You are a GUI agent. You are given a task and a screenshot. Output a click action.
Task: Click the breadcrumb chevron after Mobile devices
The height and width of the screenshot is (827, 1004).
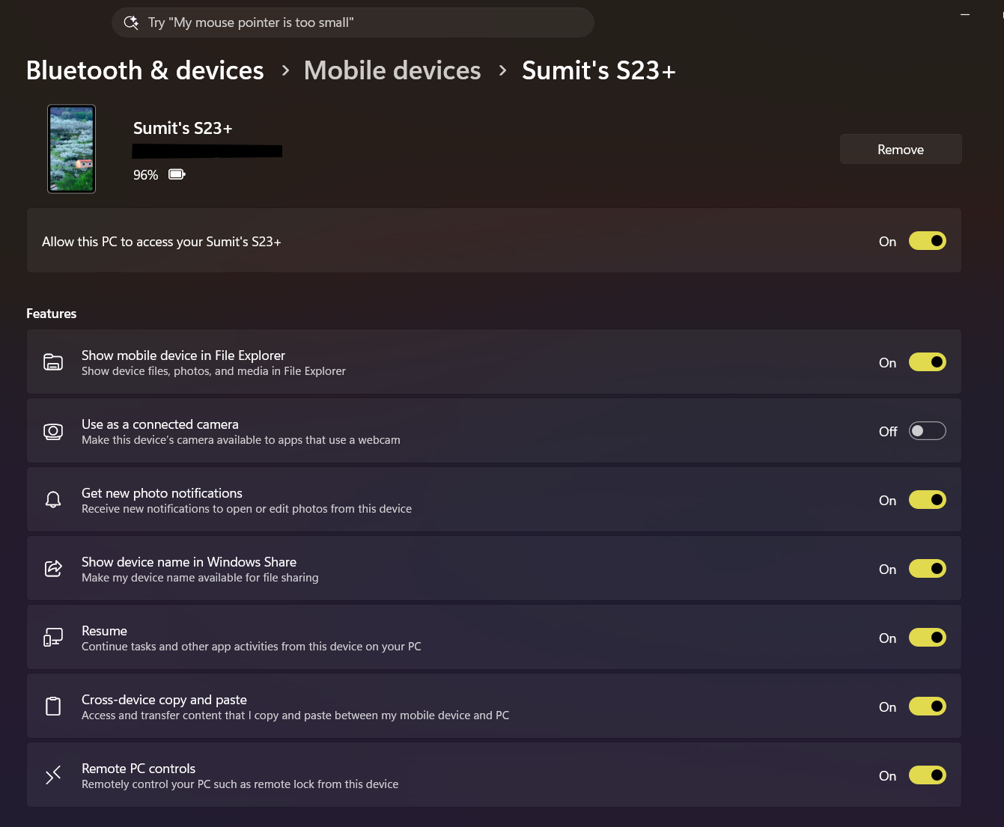click(502, 70)
